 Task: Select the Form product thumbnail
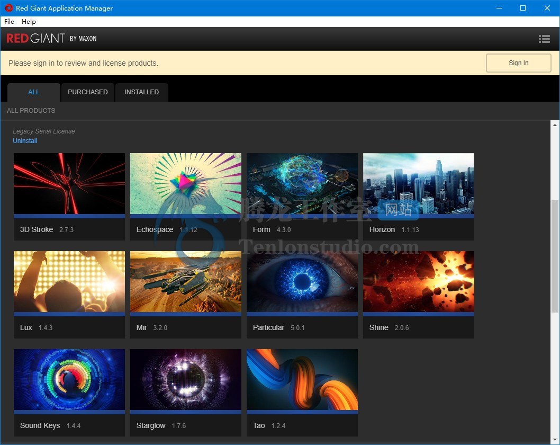302,184
